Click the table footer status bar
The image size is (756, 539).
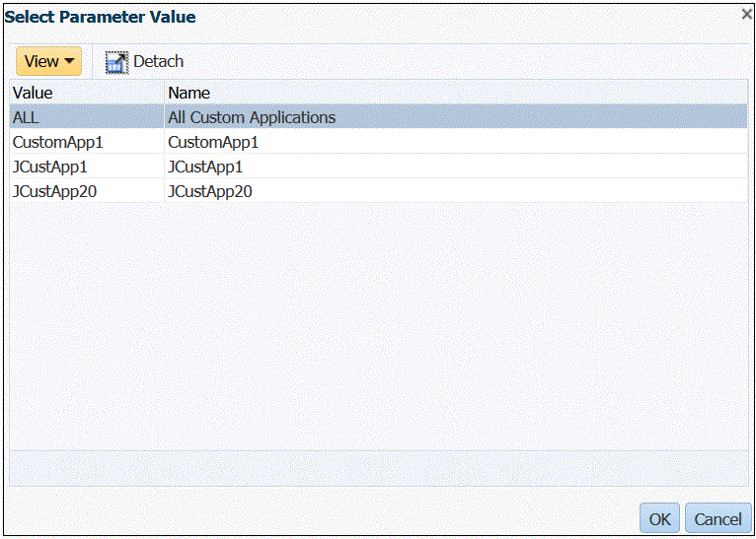coord(378,467)
